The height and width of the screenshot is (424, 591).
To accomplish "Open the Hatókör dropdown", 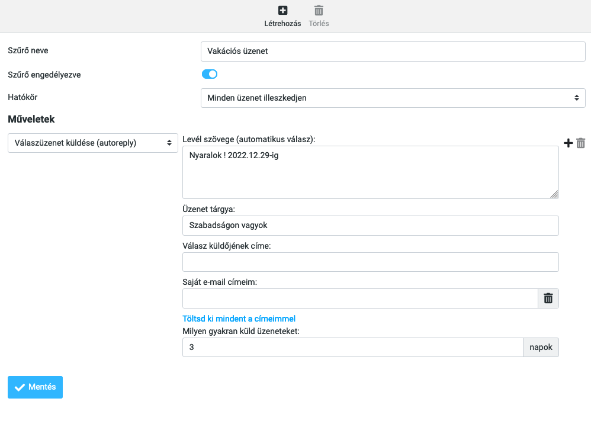I will (393, 98).
